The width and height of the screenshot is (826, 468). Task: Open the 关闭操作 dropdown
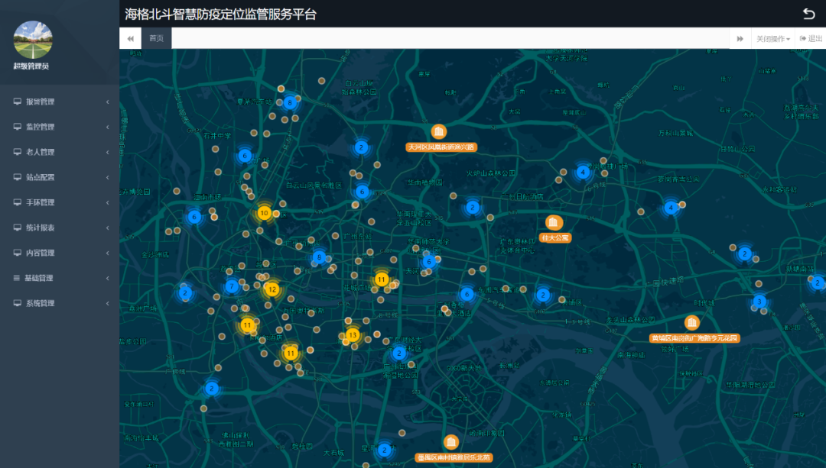tap(772, 38)
